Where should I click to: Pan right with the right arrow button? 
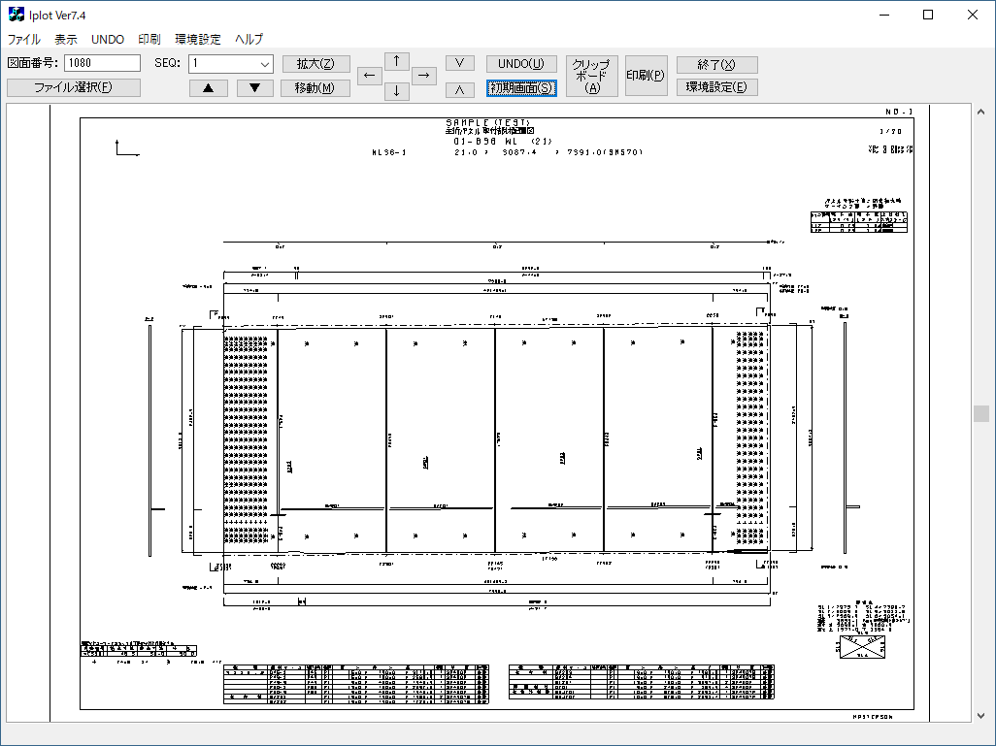coord(423,76)
